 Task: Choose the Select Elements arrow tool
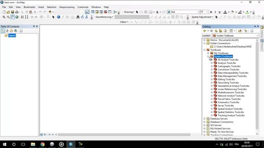point(53,17)
